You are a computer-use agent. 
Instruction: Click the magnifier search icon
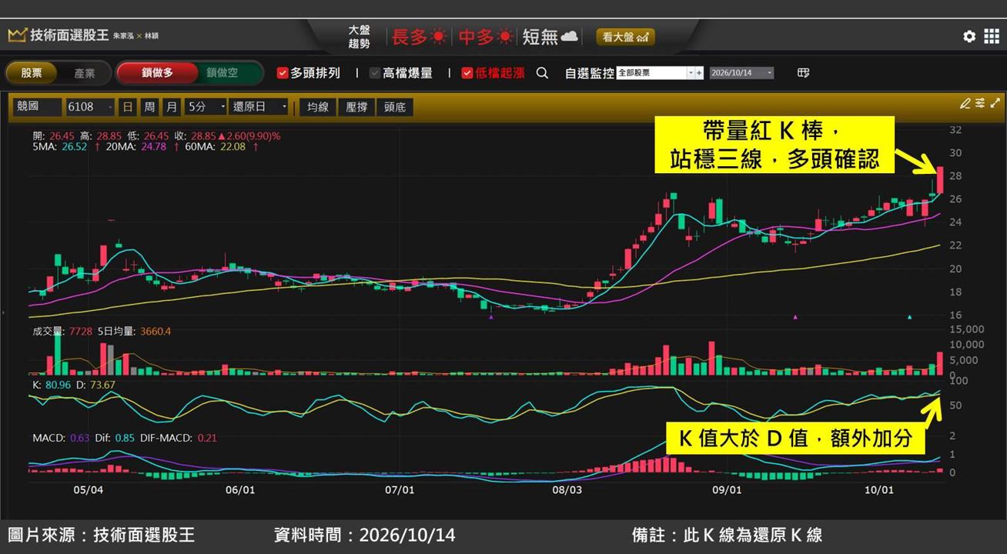542,73
